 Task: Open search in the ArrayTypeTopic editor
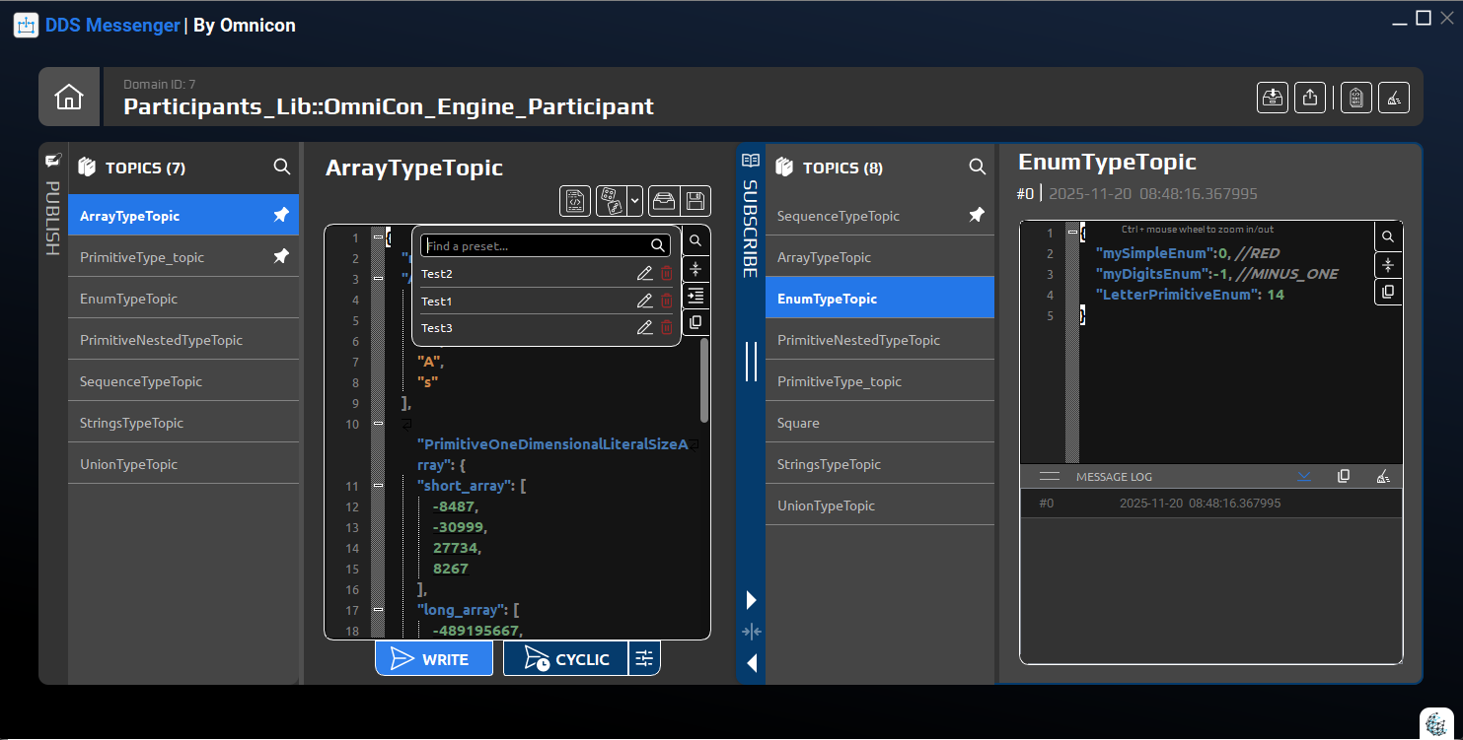[695, 239]
